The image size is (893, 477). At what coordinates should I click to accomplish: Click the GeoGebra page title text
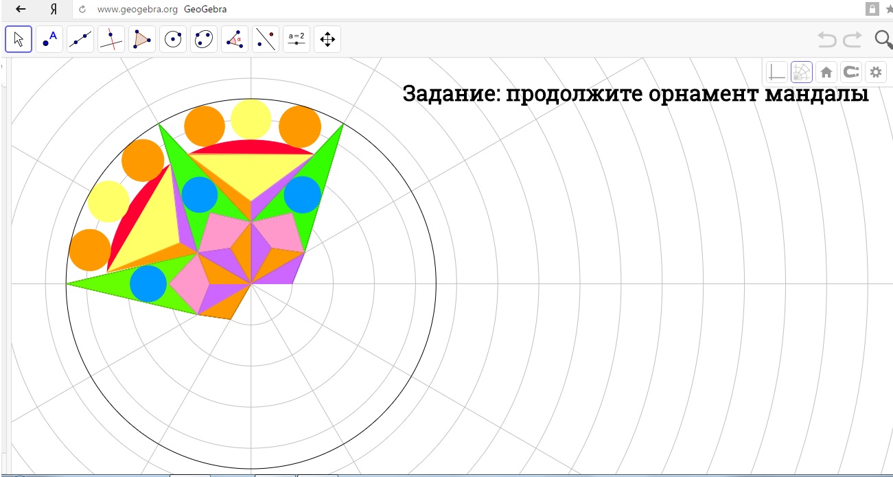[205, 10]
